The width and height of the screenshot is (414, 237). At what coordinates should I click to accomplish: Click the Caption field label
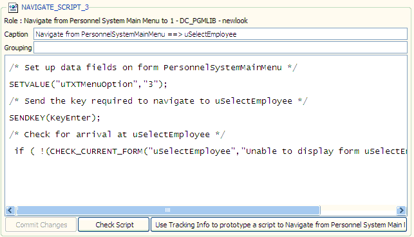coord(16,34)
